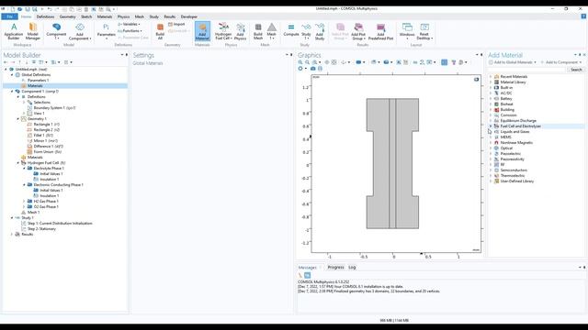The width and height of the screenshot is (588, 330).
Task: Click zoom in icon in Graphics toolbar
Action: point(300,62)
